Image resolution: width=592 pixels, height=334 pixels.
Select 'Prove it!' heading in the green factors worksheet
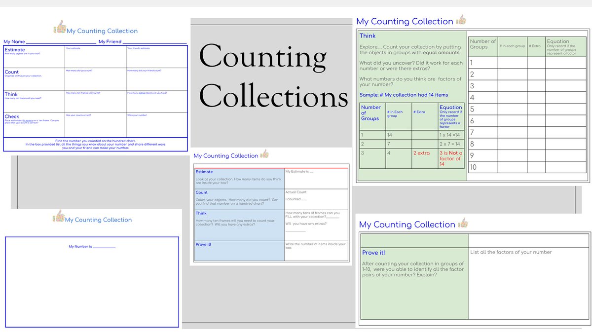pyautogui.click(x=374, y=253)
